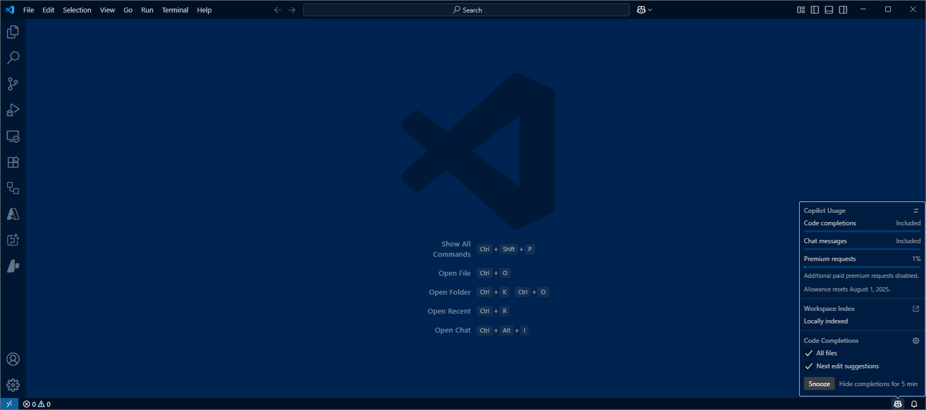The height and width of the screenshot is (410, 926).
Task: Open the Explorer view in activity bar
Action: 13,32
